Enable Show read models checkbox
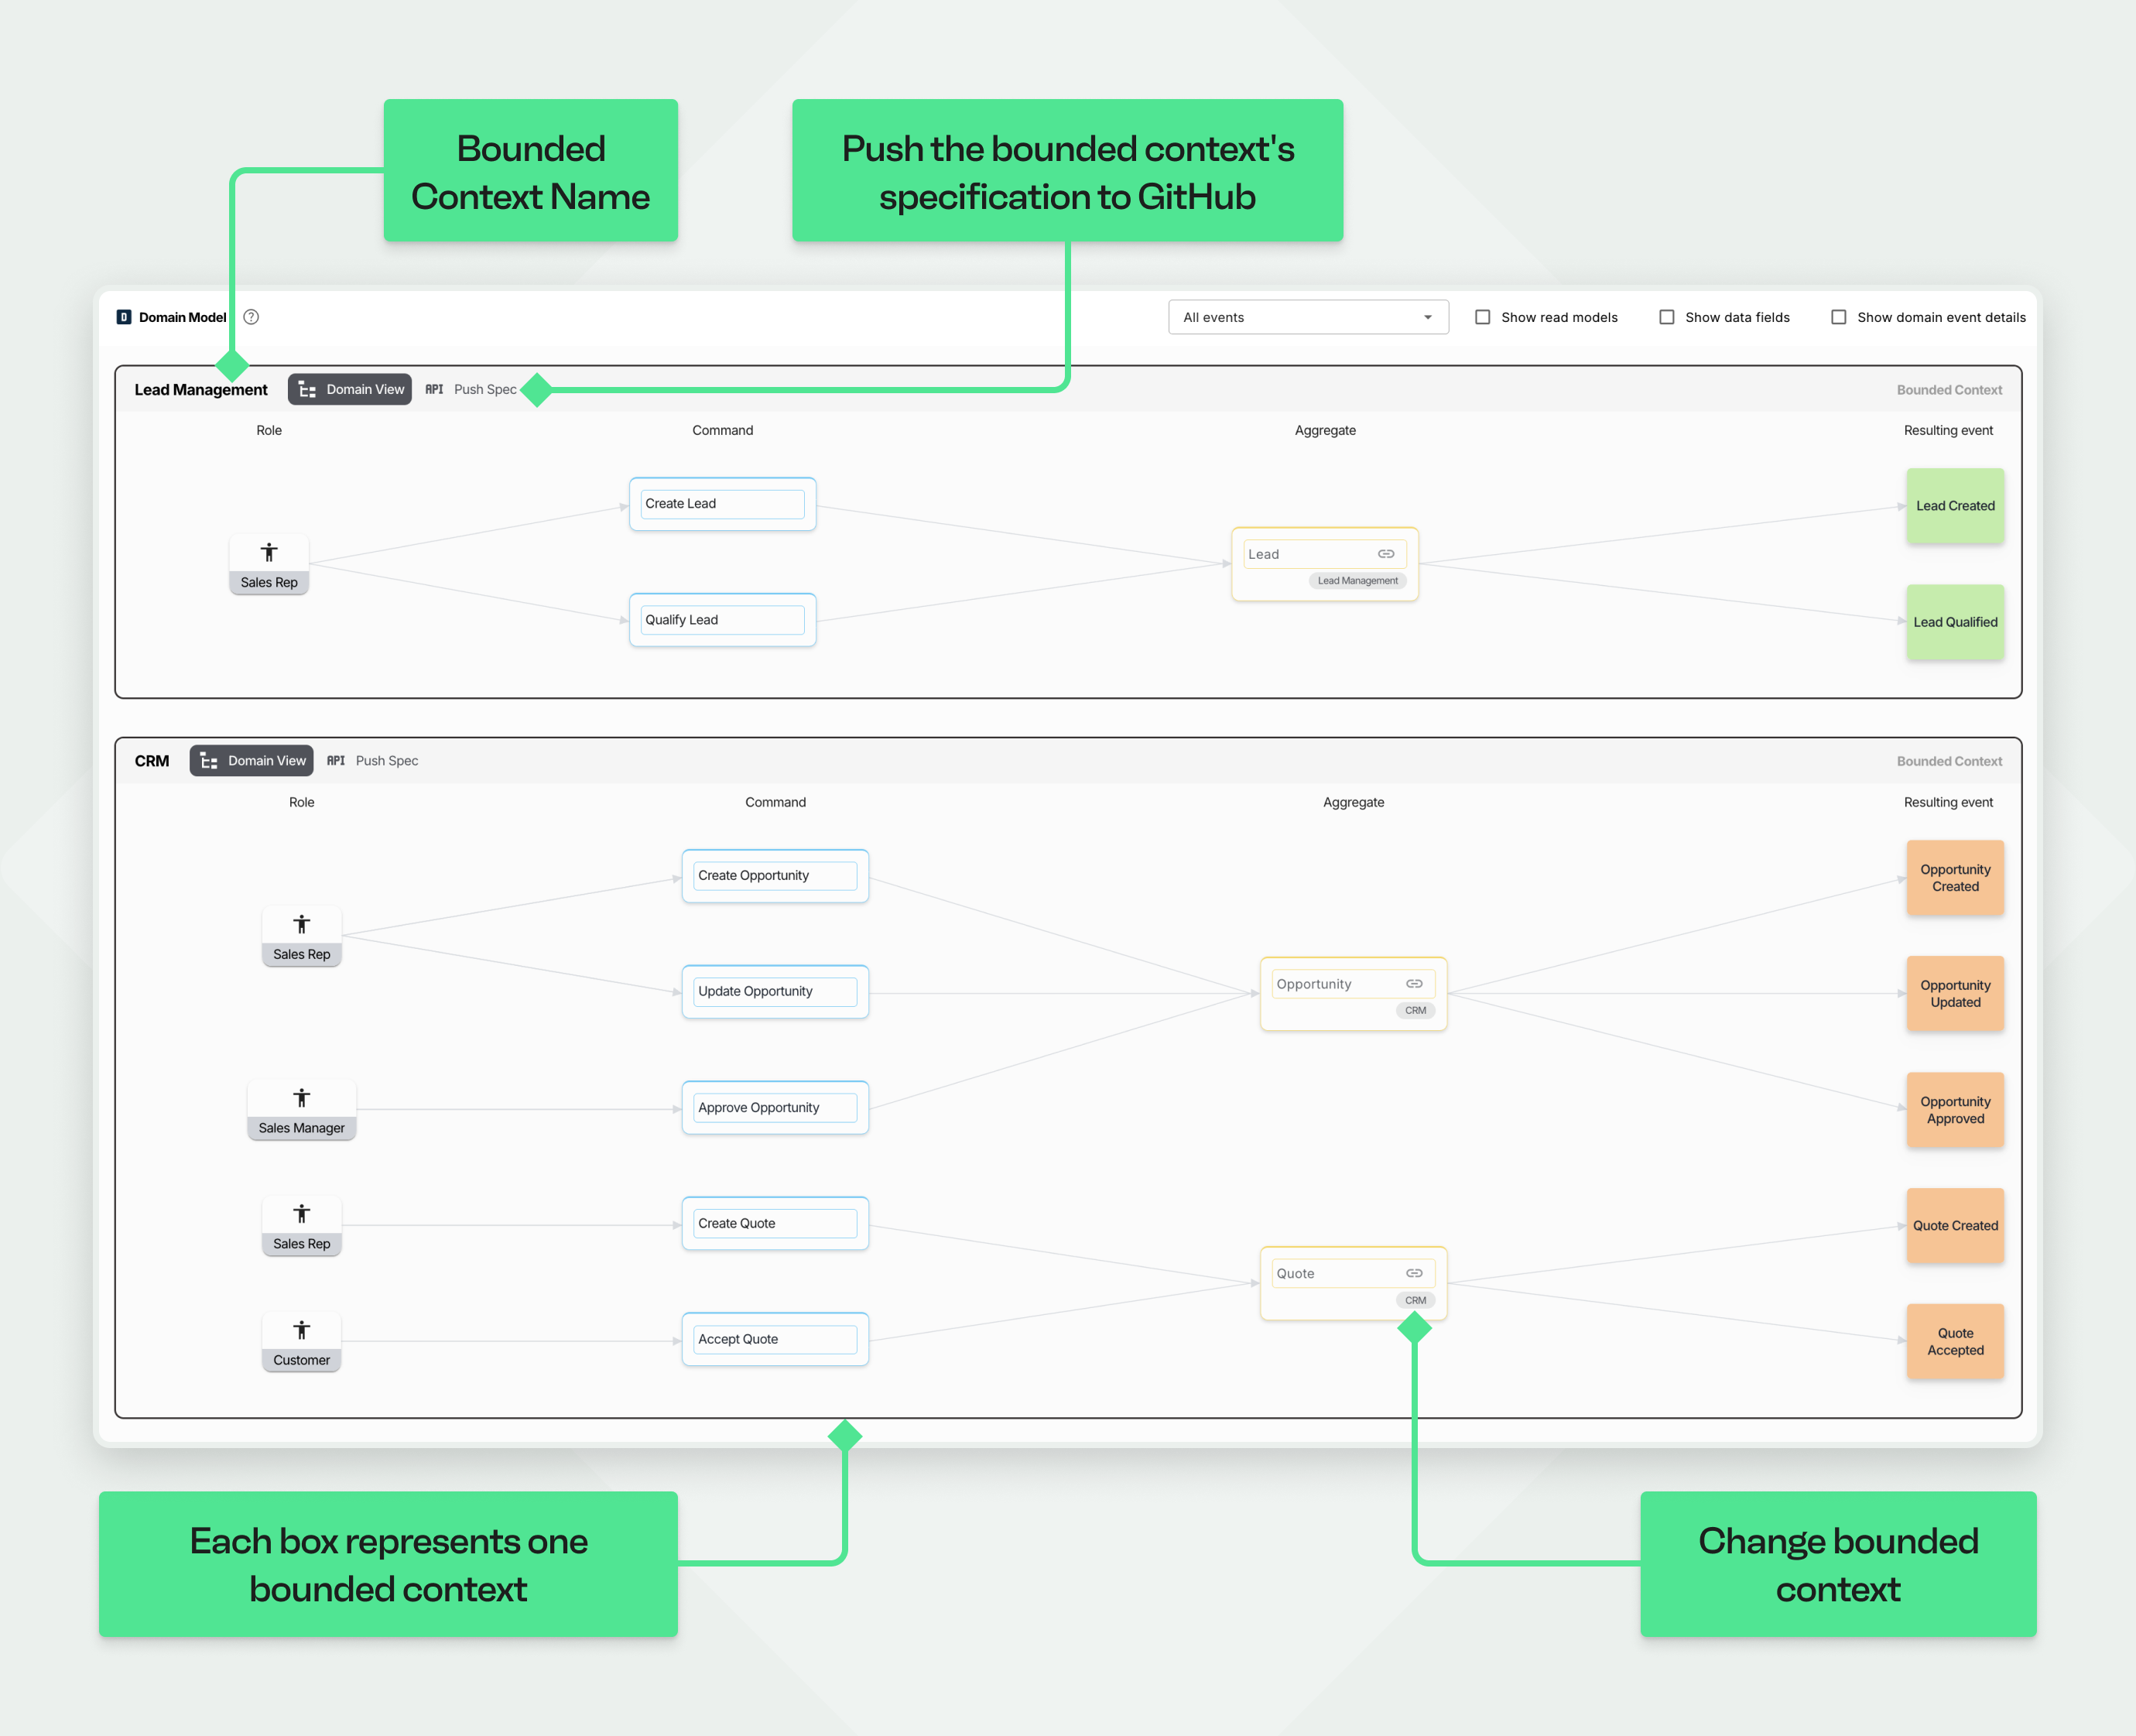The image size is (2136, 1736). click(x=1483, y=317)
